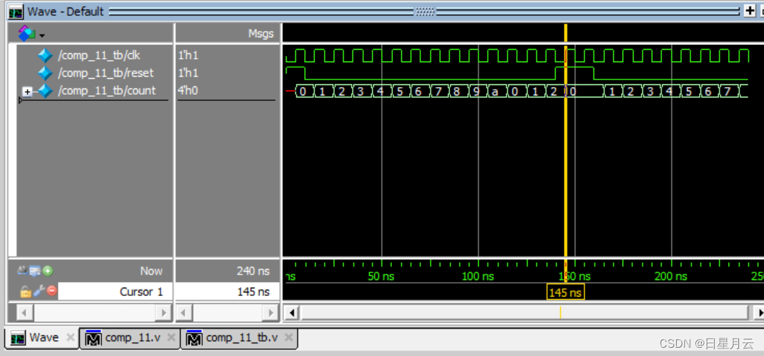Toggle the cursor lock padlock icon
The width and height of the screenshot is (764, 356).
pos(26,292)
